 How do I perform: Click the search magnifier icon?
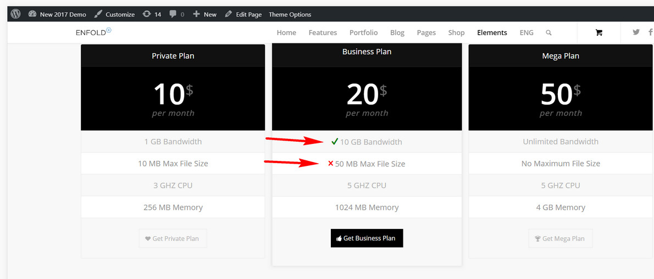click(548, 32)
